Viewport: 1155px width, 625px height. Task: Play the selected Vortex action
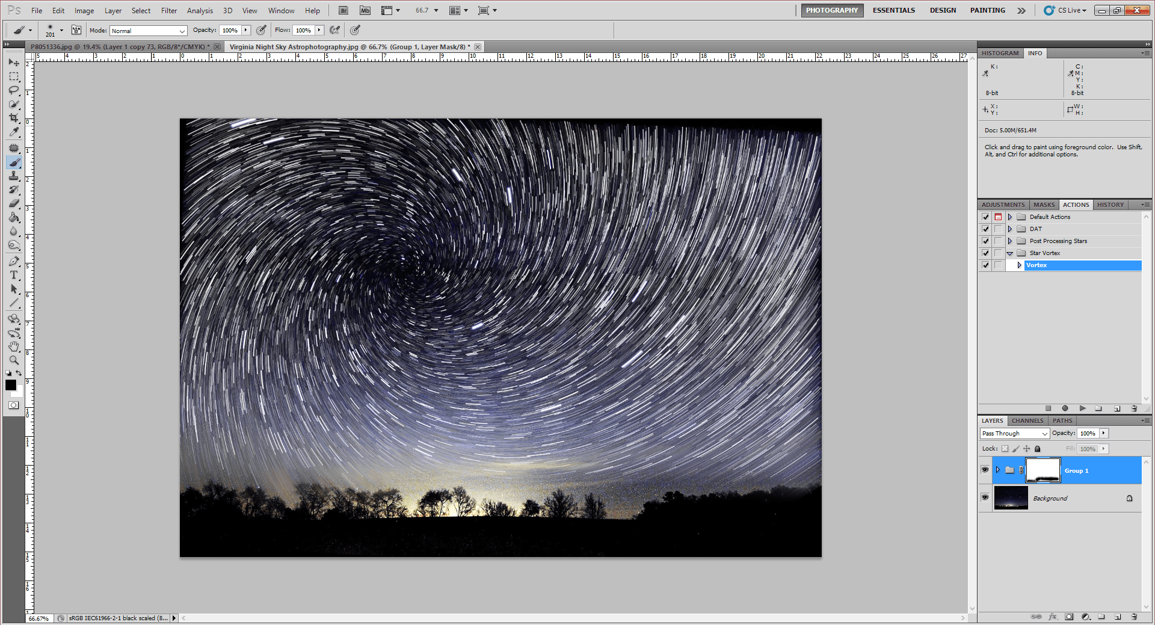pyautogui.click(x=1082, y=408)
